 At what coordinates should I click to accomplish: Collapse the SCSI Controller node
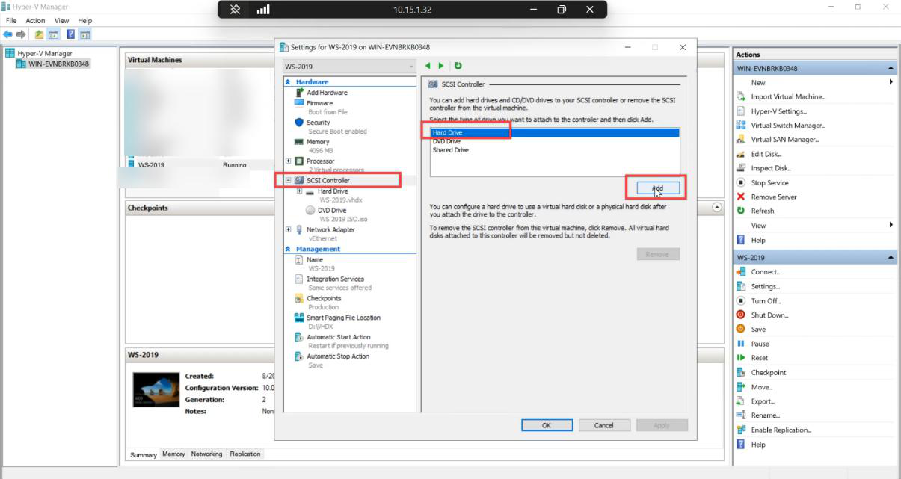[289, 181]
